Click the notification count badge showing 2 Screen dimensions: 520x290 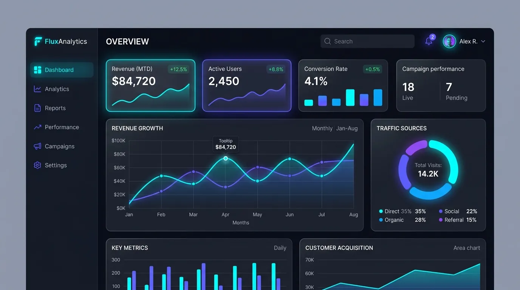point(433,37)
